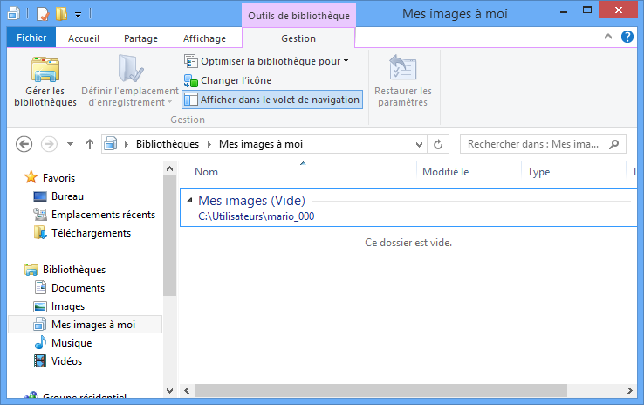
Task: Click the search magnifier icon
Action: coord(614,144)
